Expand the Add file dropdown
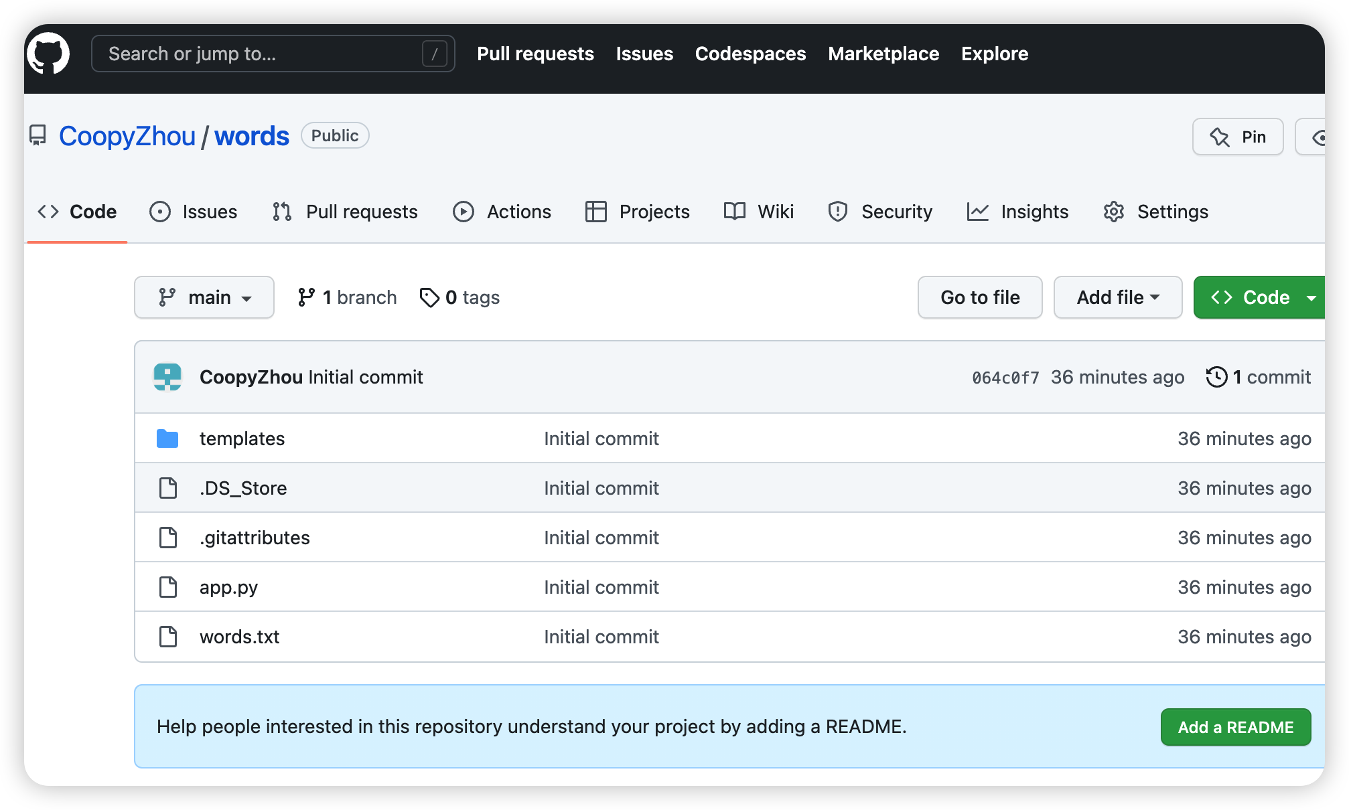Viewport: 1349px width, 810px height. pos(1117,297)
